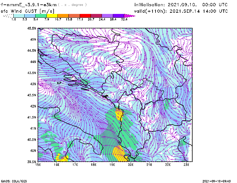The image size is (237, 183).
Task: Click the magenta arrow end of legend
Action: (x=129, y=16)
